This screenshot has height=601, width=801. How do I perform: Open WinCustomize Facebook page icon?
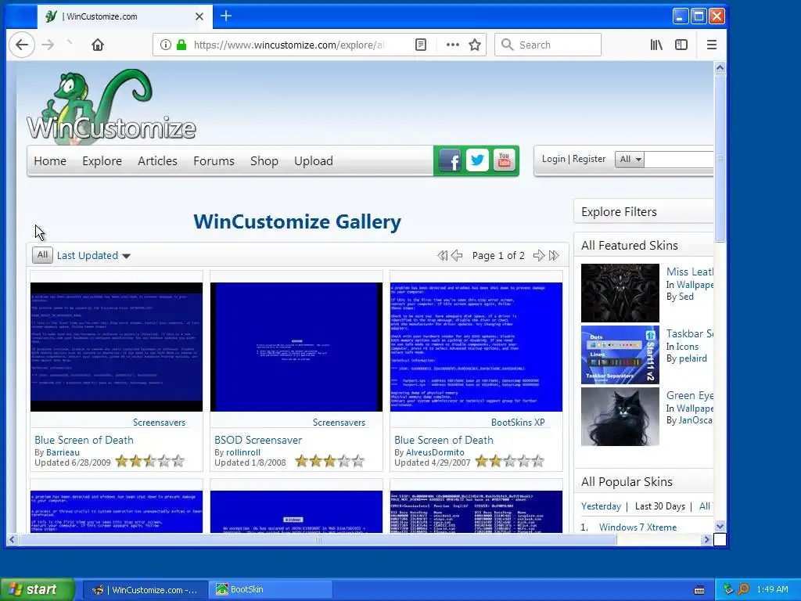point(450,160)
